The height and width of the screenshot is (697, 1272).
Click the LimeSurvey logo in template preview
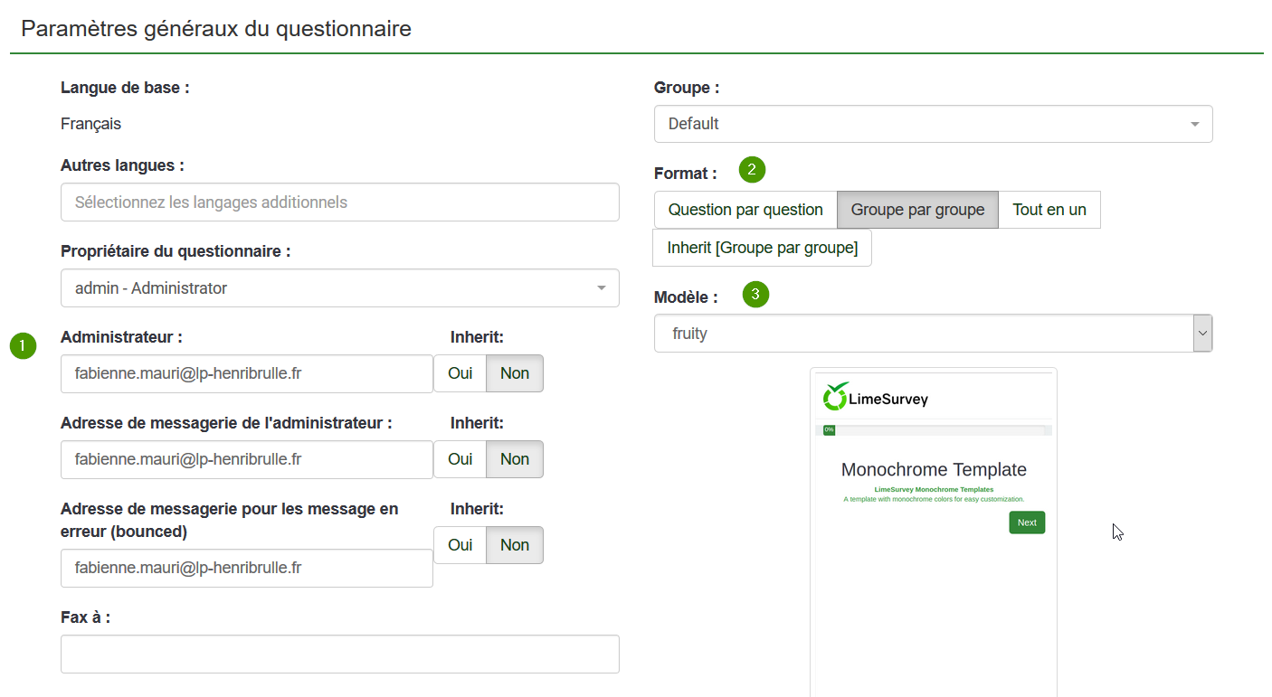(x=876, y=397)
